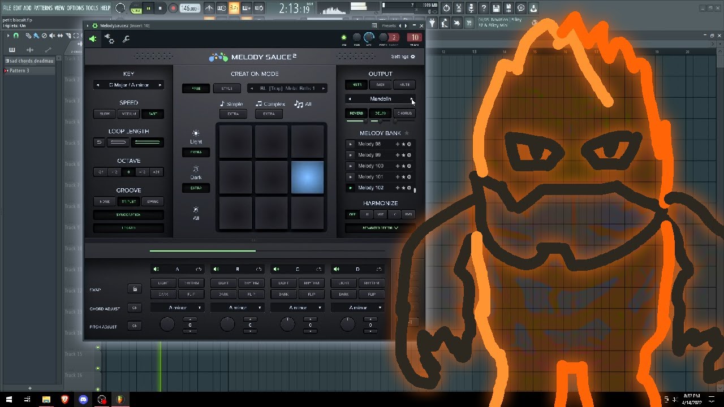
Task: Select the Complex notes icon
Action: 258,104
